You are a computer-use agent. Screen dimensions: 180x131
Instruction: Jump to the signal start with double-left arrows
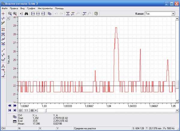tap(10, 106)
